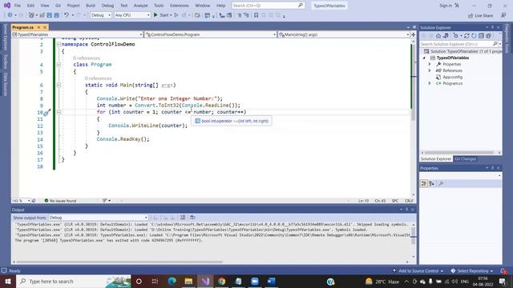Screen dimensions: 513x288
Task: Open the Any CPU platform dropdown
Action: [132, 15]
